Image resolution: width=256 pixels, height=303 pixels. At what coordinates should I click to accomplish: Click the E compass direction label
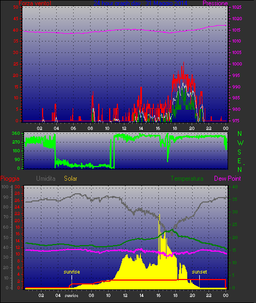click(239, 161)
